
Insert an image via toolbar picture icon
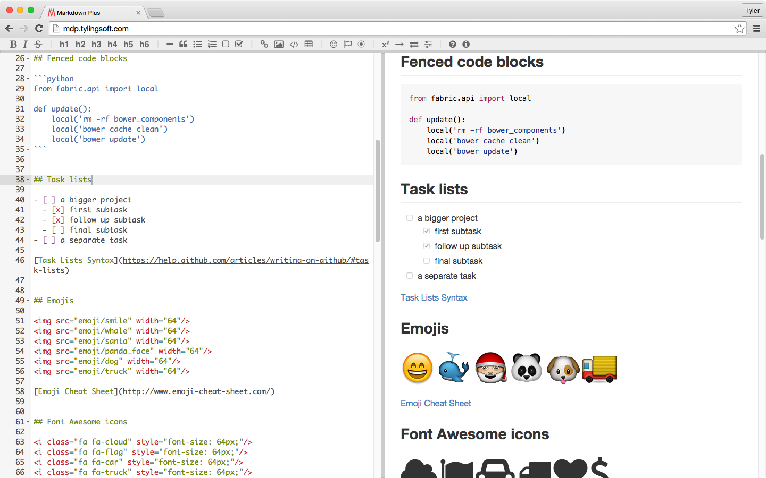pyautogui.click(x=279, y=45)
